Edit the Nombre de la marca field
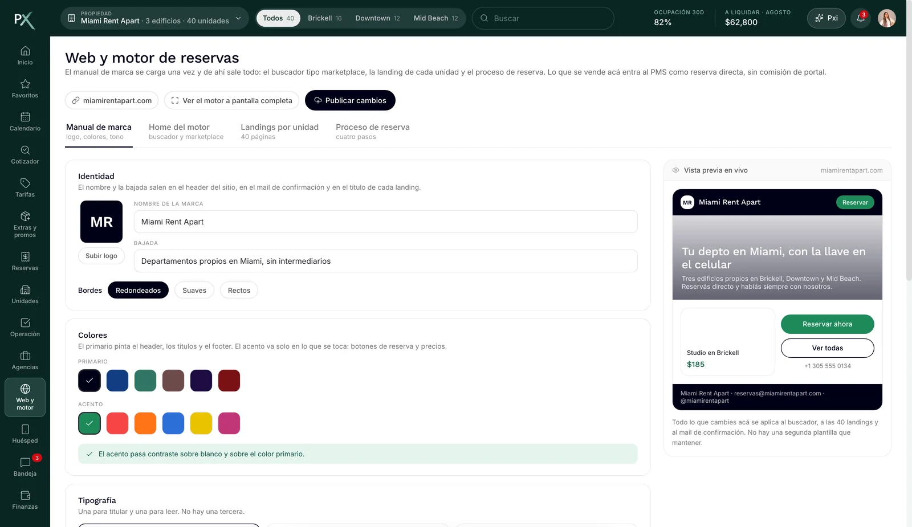 [x=386, y=222]
